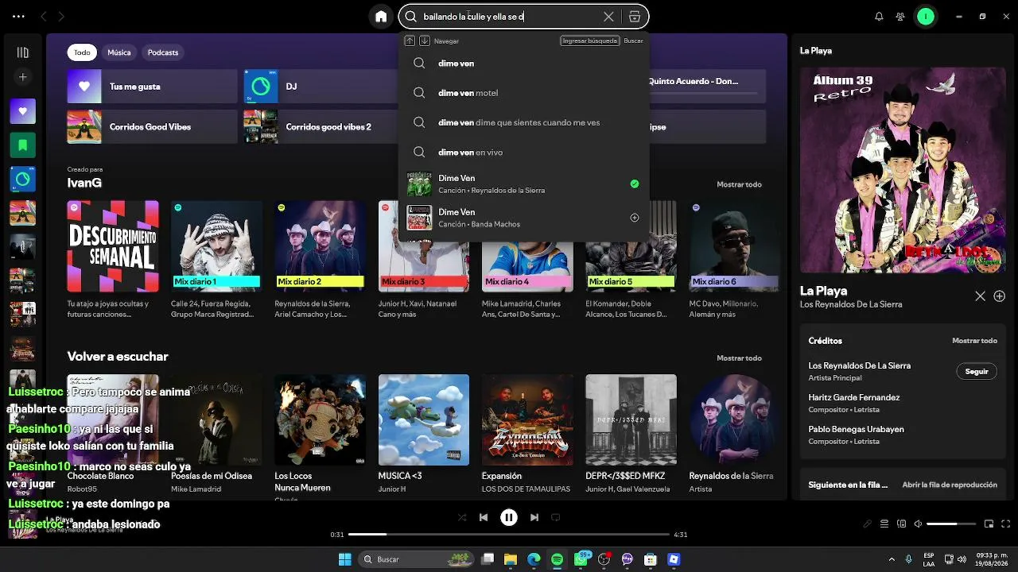This screenshot has height=572, width=1018.
Task: Open the Expansión album cover
Action: (527, 419)
